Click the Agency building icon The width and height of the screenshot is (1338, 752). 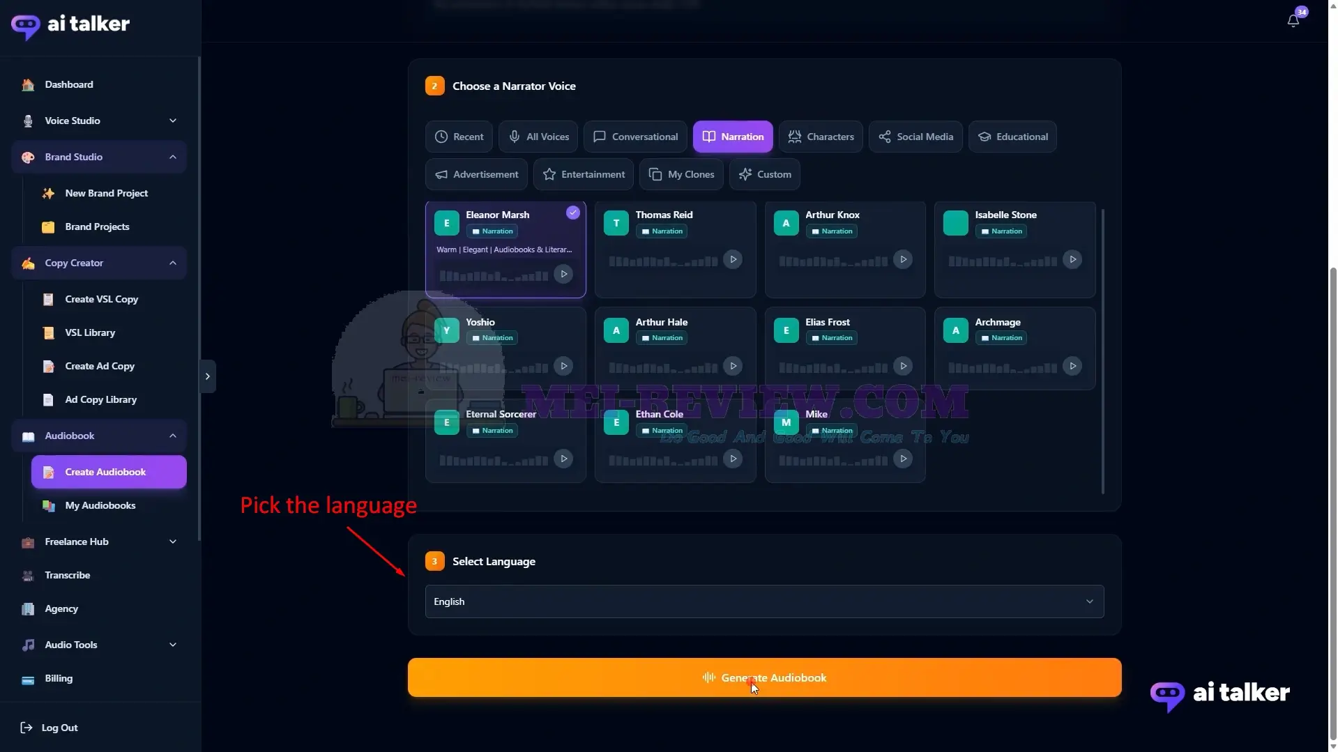28,609
